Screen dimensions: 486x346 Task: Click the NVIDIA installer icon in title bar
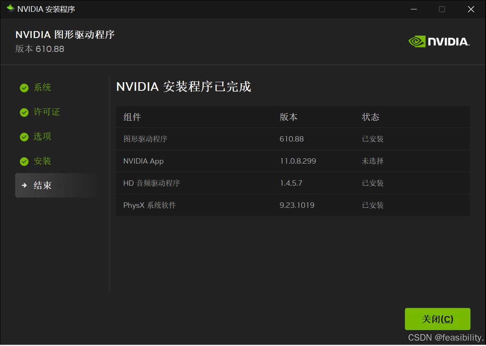tap(10, 9)
